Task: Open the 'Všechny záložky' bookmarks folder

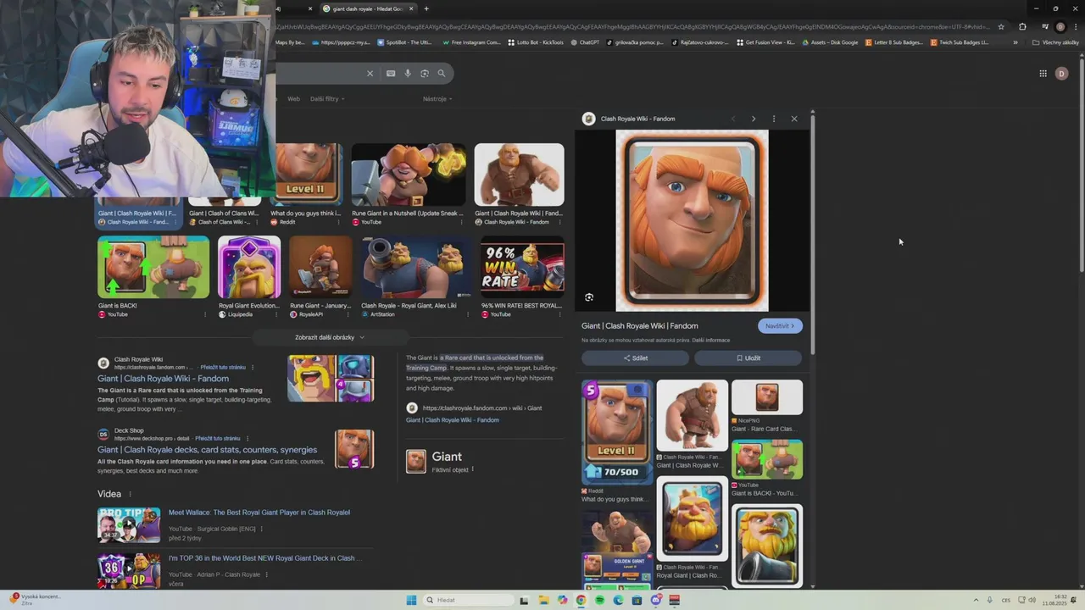Action: coord(1055,42)
